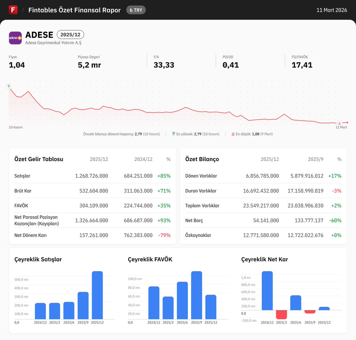Click the 2024/12 bar in Çeyreklik Net Kar
Screen dimensions: 356x340
267,291
